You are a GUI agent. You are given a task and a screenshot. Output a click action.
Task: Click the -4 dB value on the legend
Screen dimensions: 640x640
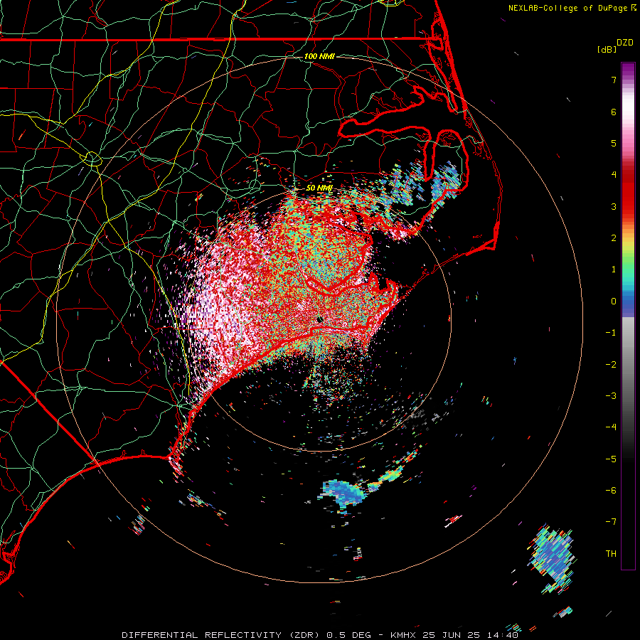point(611,427)
